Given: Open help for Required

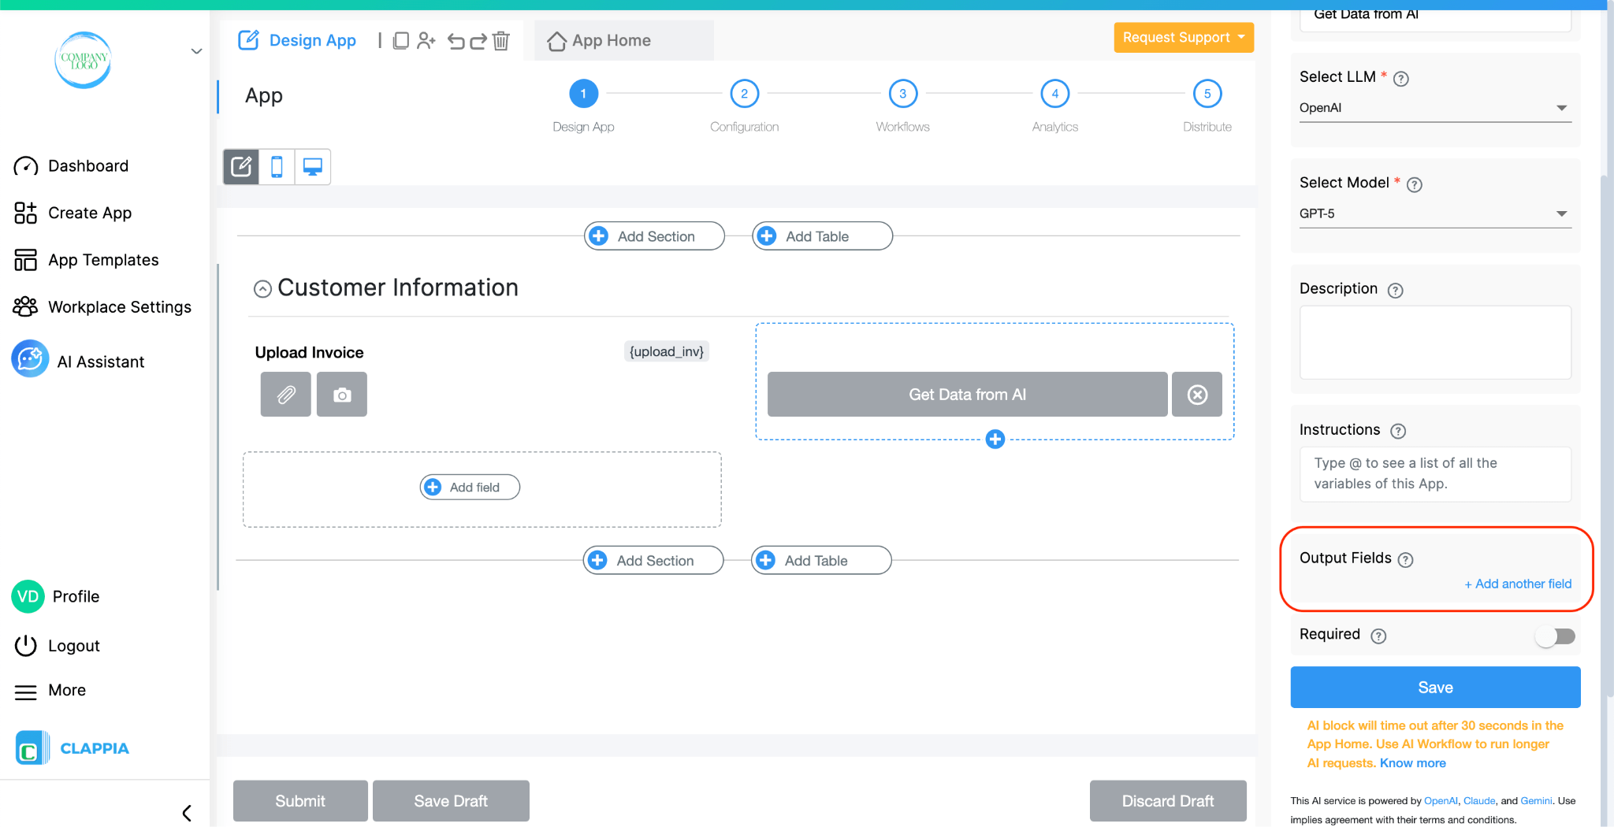Looking at the screenshot, I should coord(1378,636).
